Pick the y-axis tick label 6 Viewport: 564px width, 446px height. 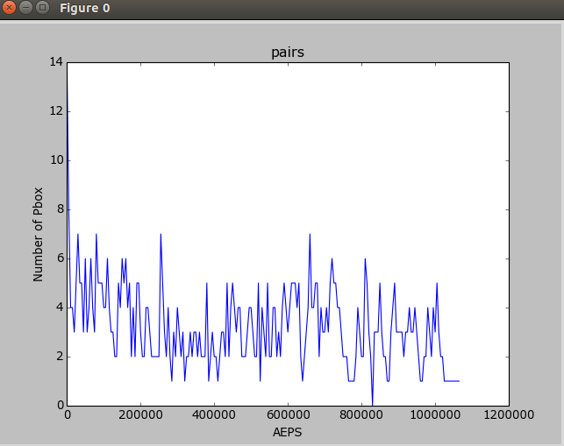click(x=58, y=258)
